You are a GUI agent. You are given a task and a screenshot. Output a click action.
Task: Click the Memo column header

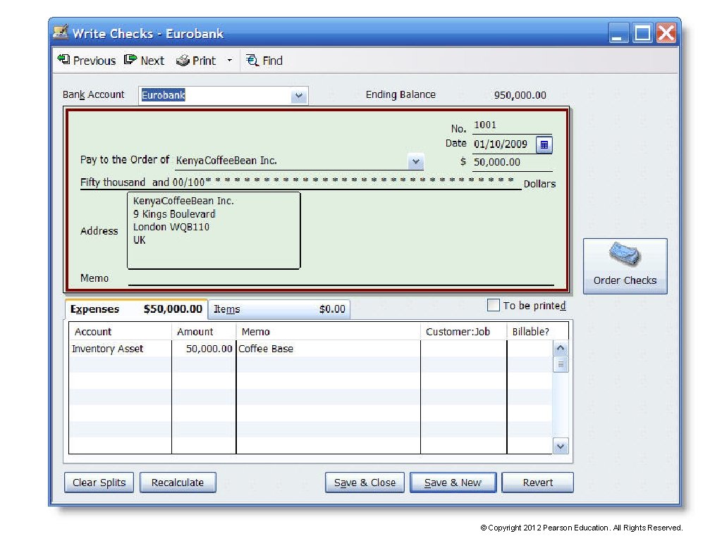pos(328,332)
